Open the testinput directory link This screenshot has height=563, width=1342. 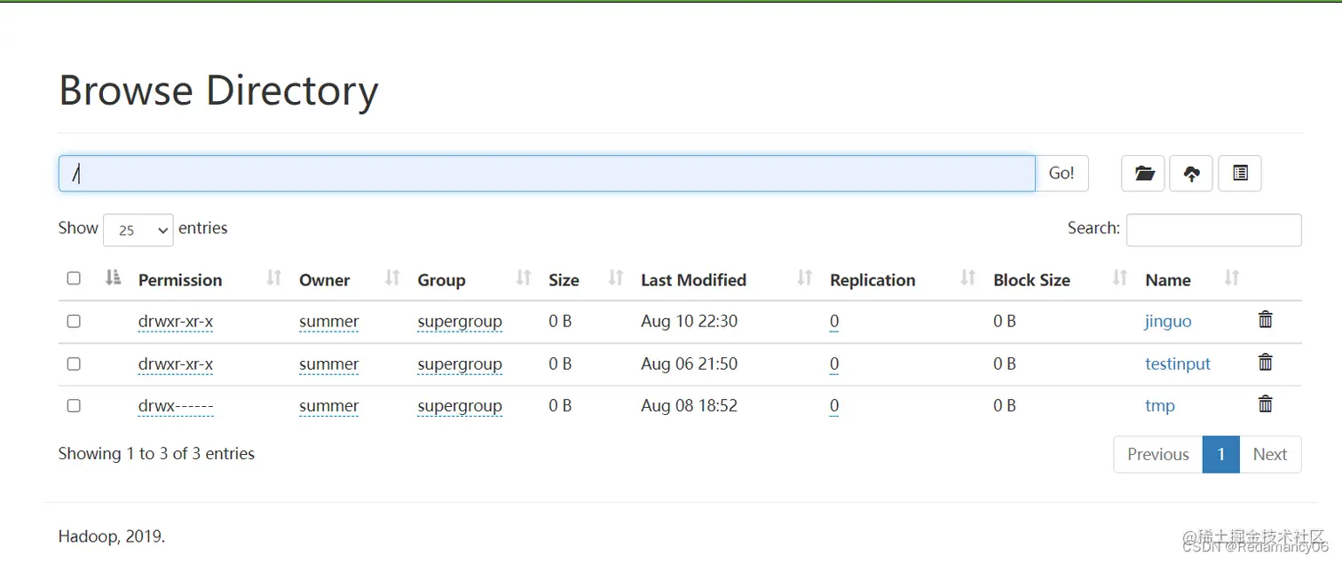coord(1178,364)
